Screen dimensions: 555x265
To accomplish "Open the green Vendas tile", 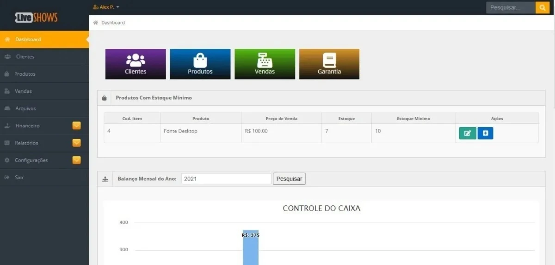I will pyautogui.click(x=265, y=64).
